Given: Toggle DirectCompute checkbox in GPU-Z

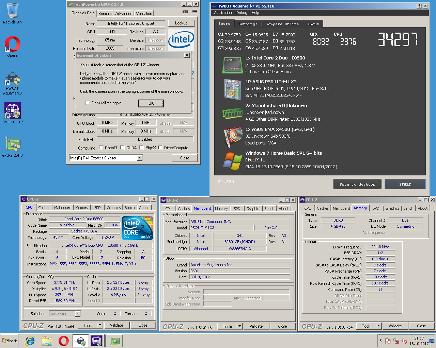Looking at the screenshot, I should pyautogui.click(x=160, y=148).
